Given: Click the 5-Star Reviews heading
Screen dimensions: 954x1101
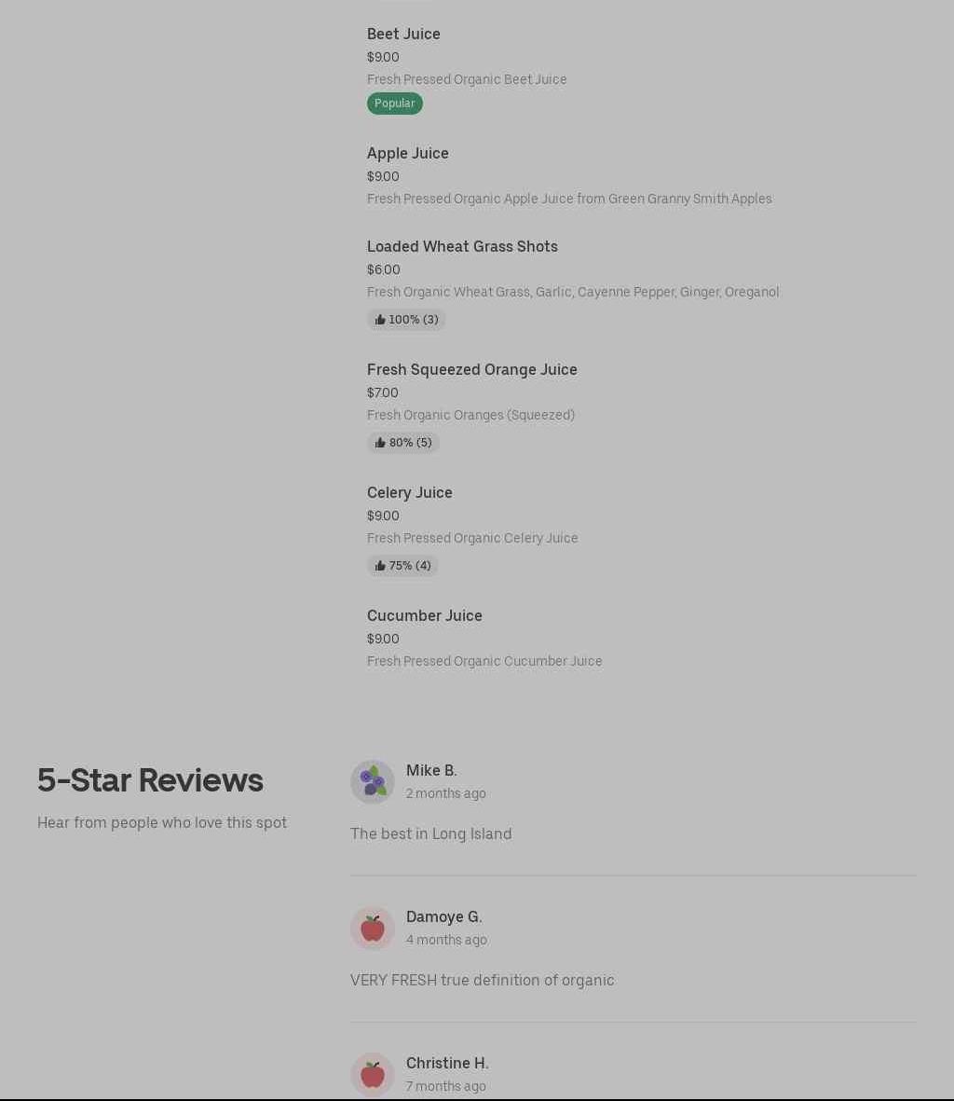Looking at the screenshot, I should pyautogui.click(x=150, y=780).
